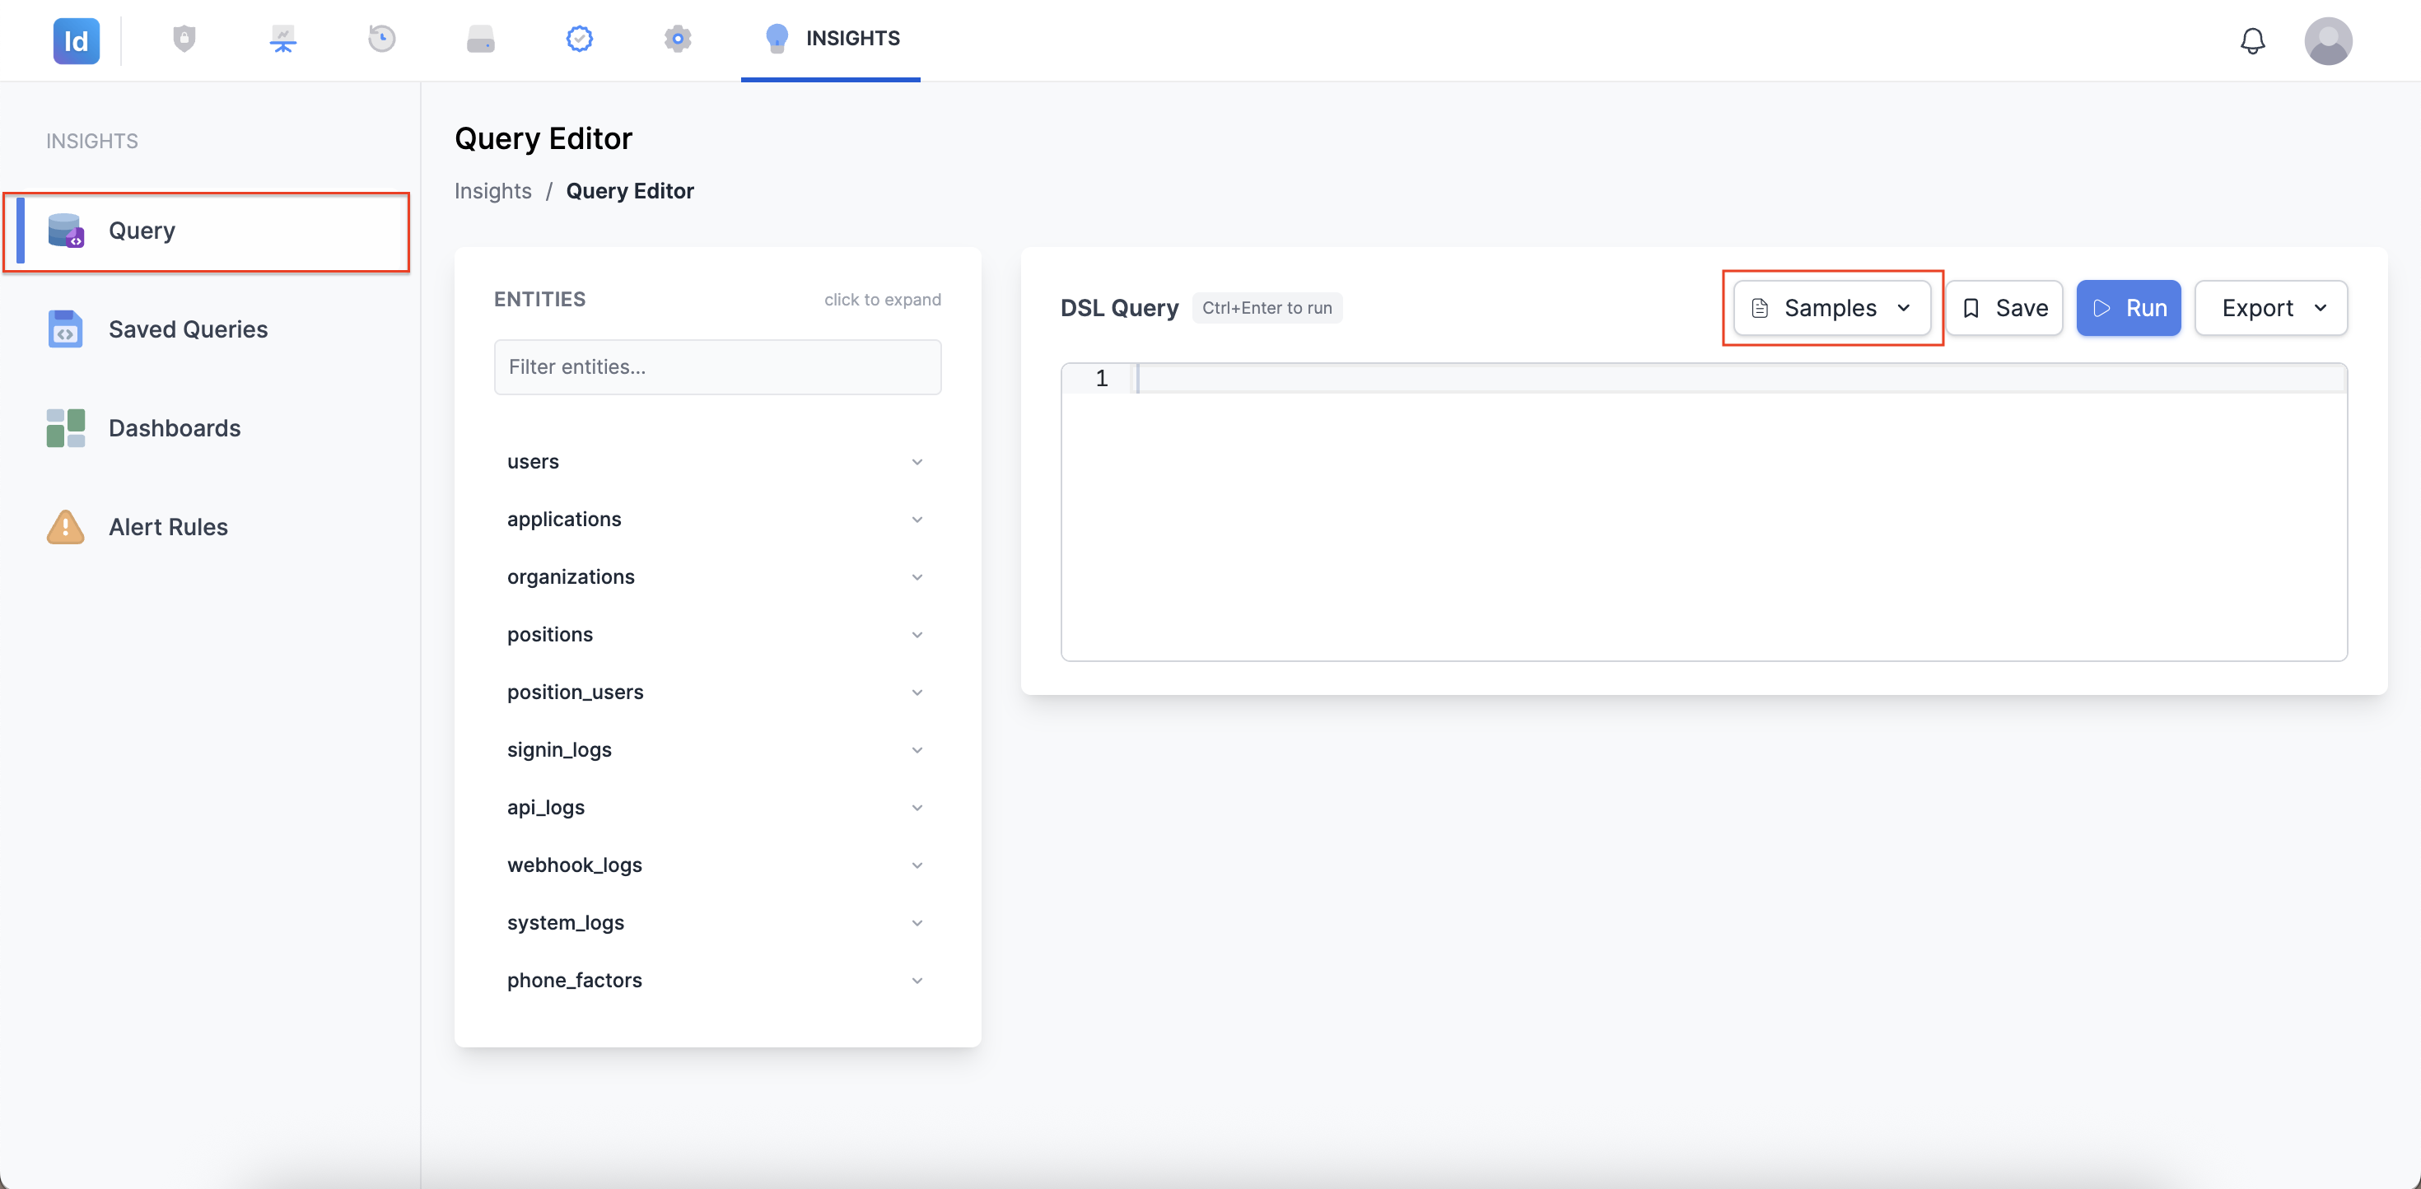This screenshot has height=1189, width=2421.
Task: Expand the positions entity chevron
Action: (917, 635)
